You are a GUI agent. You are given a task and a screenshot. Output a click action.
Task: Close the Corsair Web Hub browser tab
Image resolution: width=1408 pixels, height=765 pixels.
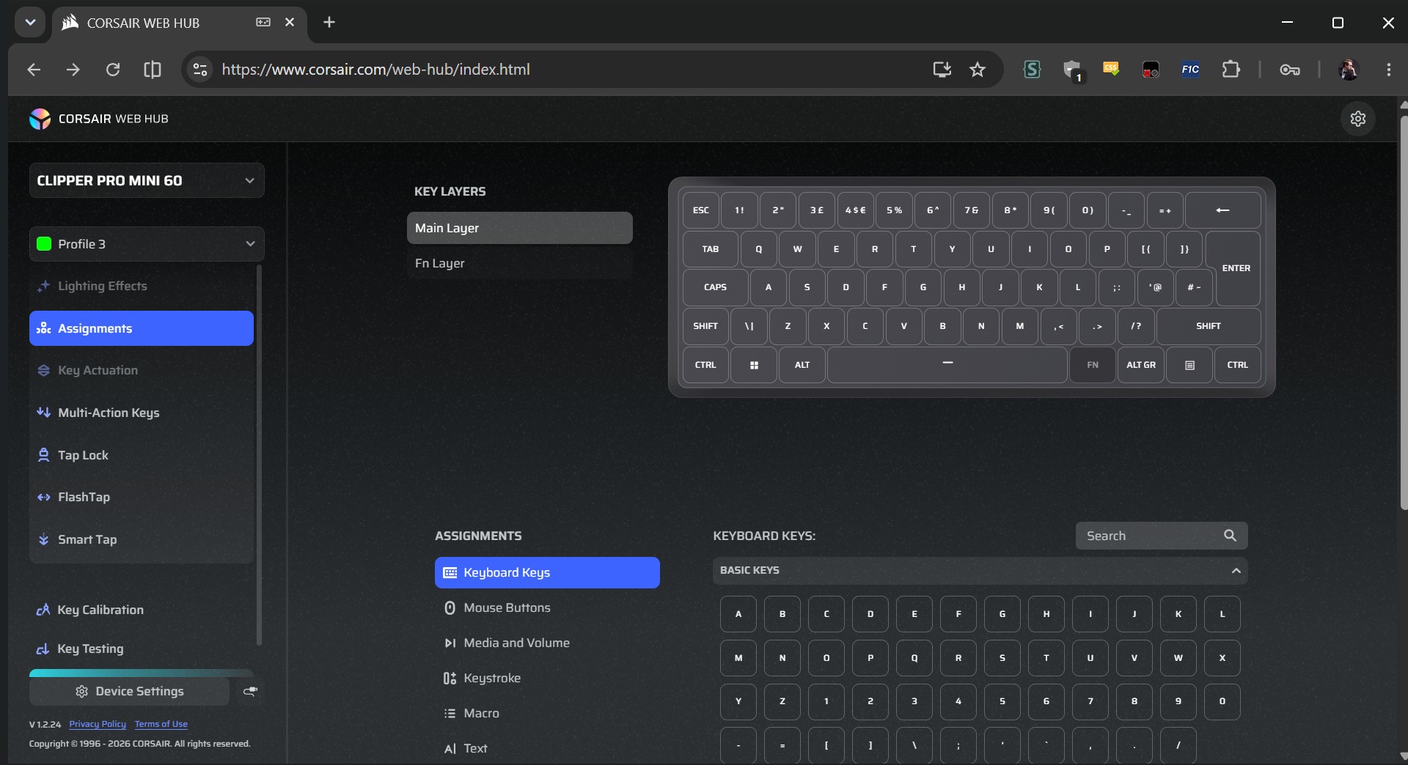pos(290,23)
